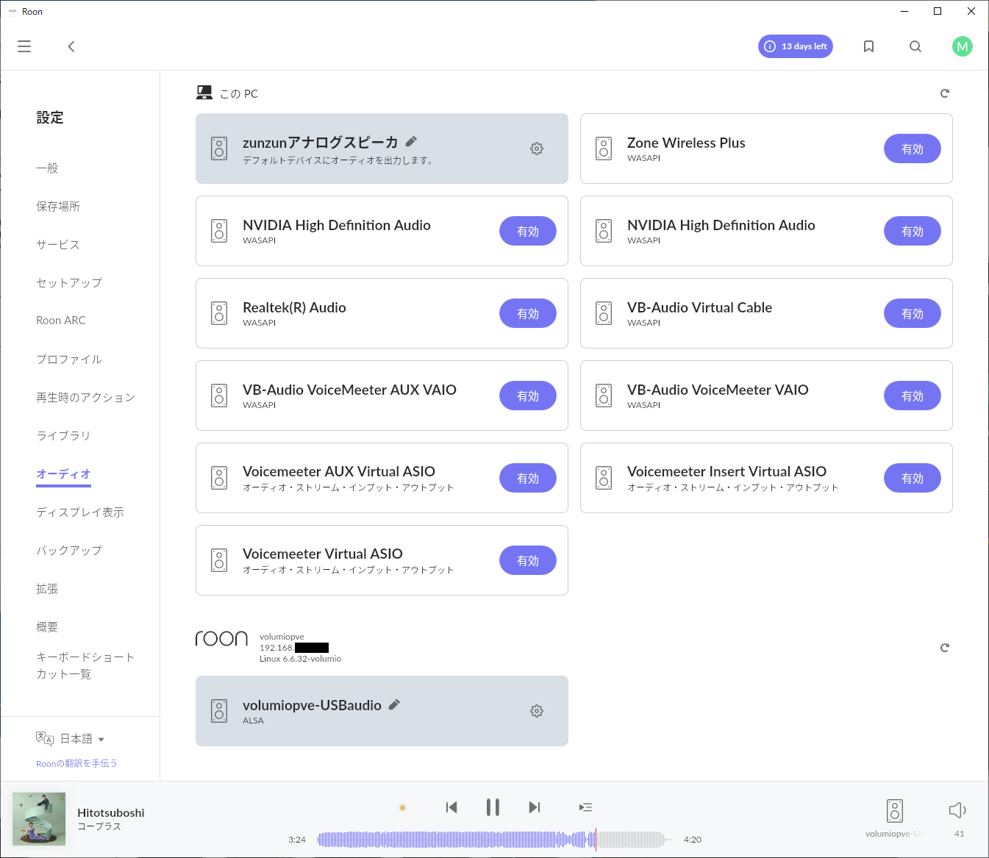
Task: Open the 保存場所 settings section
Action: (58, 206)
